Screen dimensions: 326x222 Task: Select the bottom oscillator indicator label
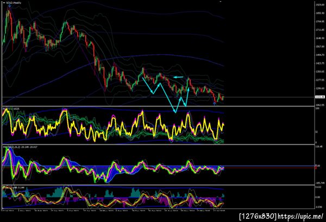tap(14, 187)
